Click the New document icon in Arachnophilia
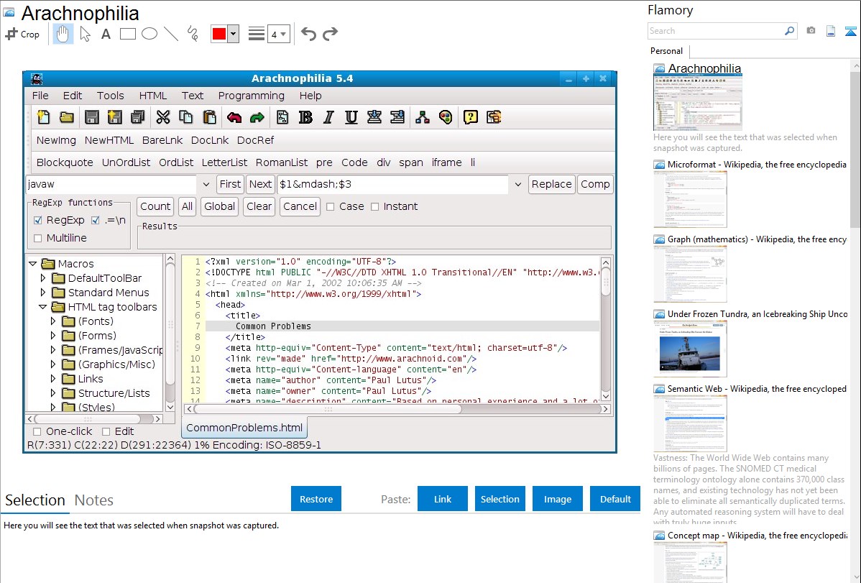861x583 pixels. pyautogui.click(x=43, y=117)
